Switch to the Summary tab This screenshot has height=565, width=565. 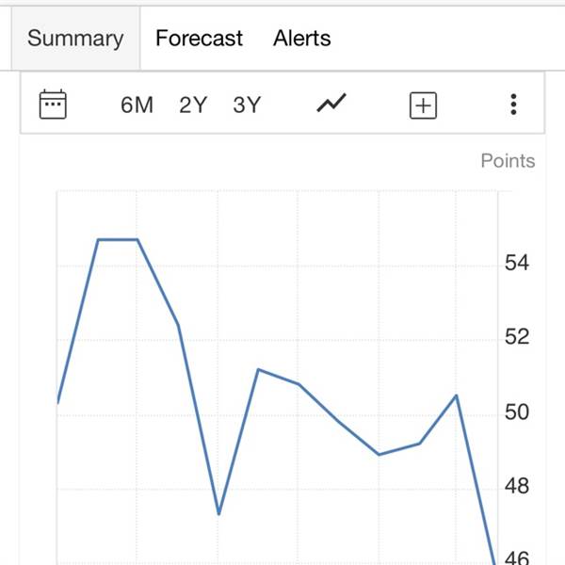point(75,39)
